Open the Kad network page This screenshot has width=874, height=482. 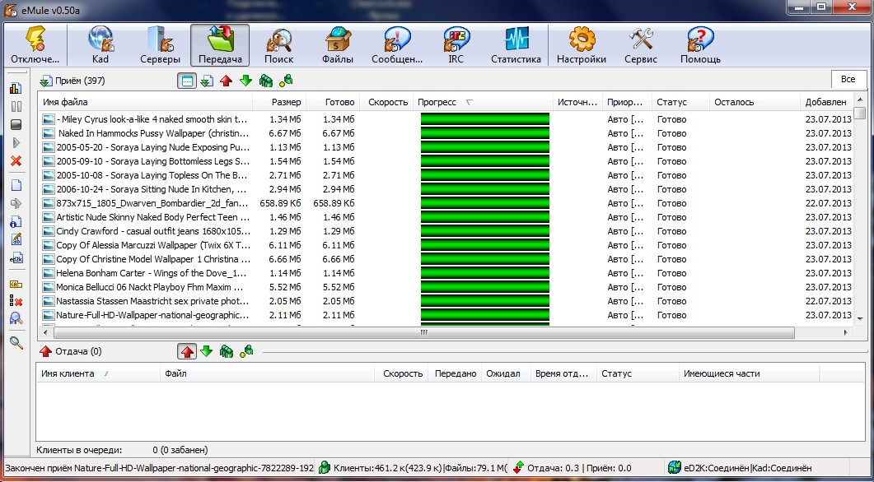(x=100, y=45)
